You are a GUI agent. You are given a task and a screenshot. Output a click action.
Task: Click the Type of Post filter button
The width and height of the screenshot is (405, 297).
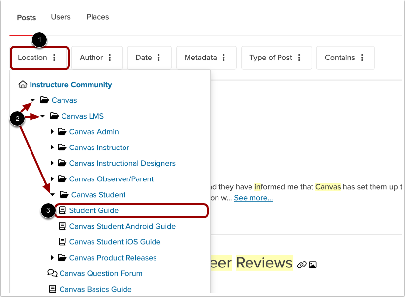click(x=277, y=58)
